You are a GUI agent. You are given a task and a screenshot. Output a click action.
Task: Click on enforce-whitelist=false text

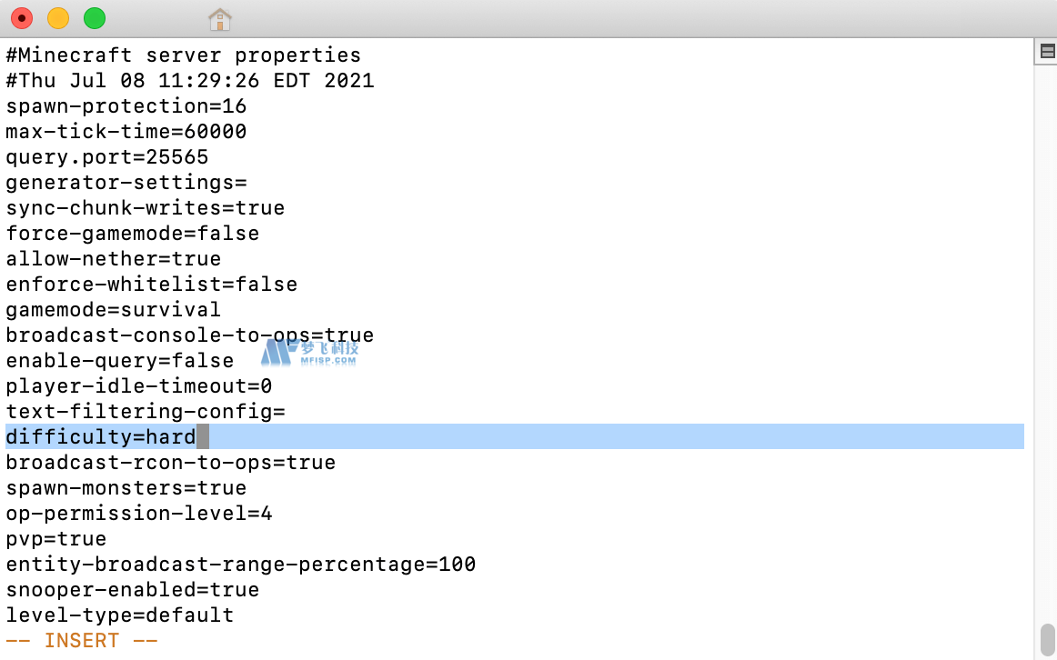click(152, 285)
